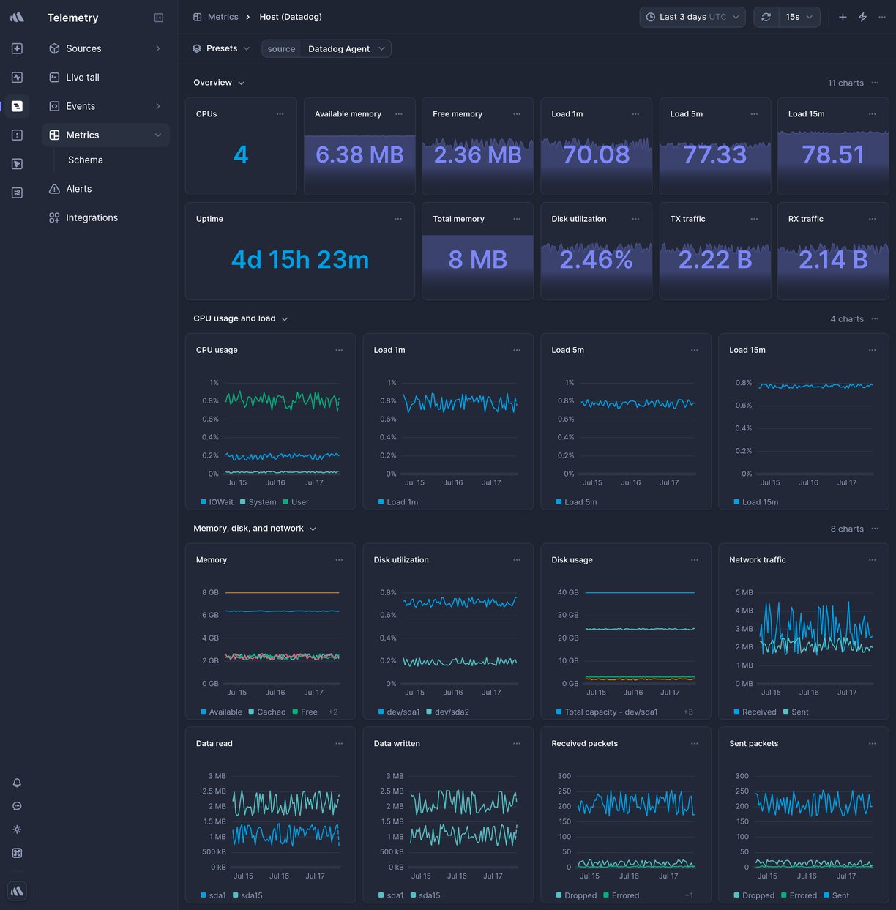Viewport: 896px width, 910px height.
Task: Toggle sda15 series in Data read legend
Action: (247, 896)
